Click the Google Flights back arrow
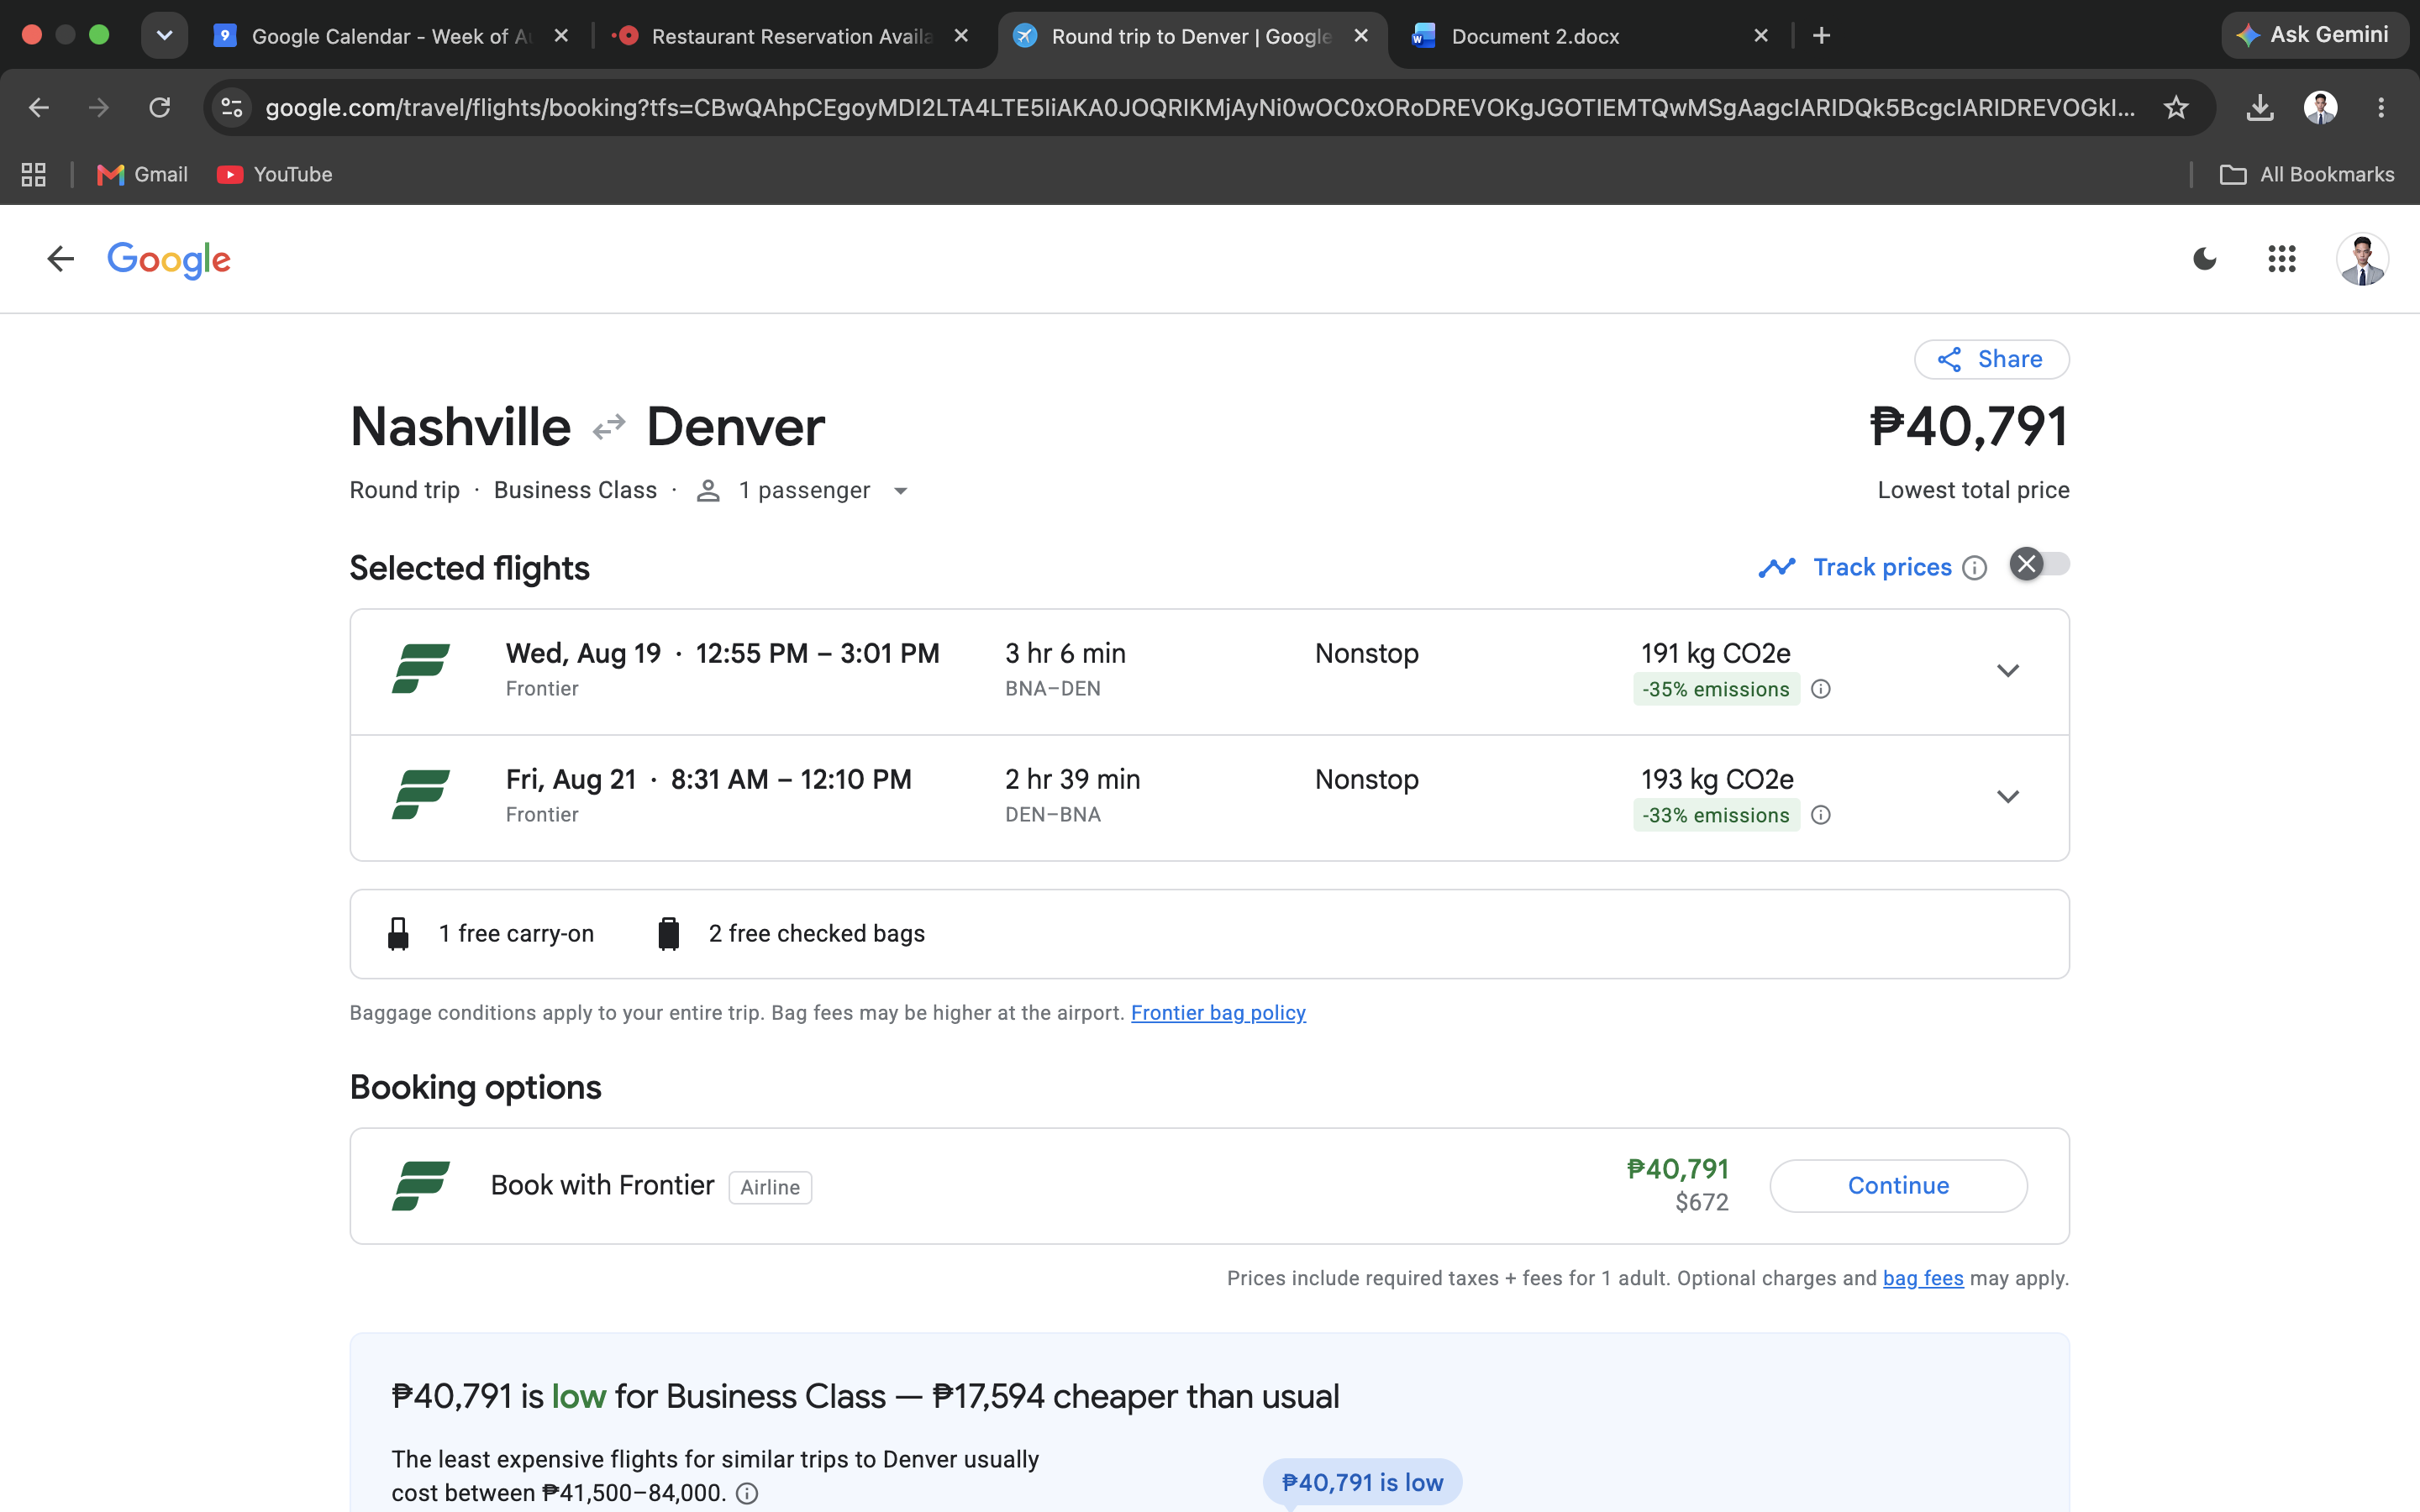Image resolution: width=2420 pixels, height=1512 pixels. 61,260
